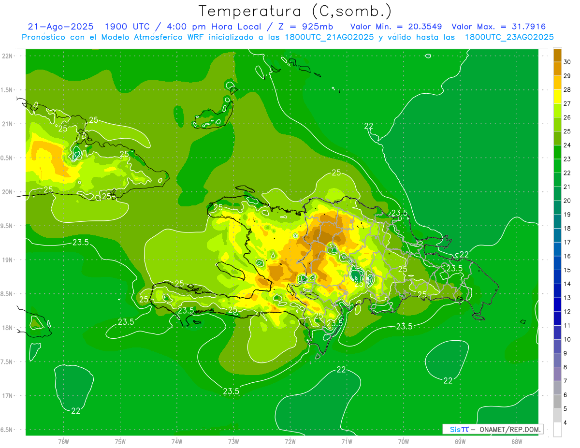Click the '19N' latitude label
The image size is (580, 448).
point(7,260)
